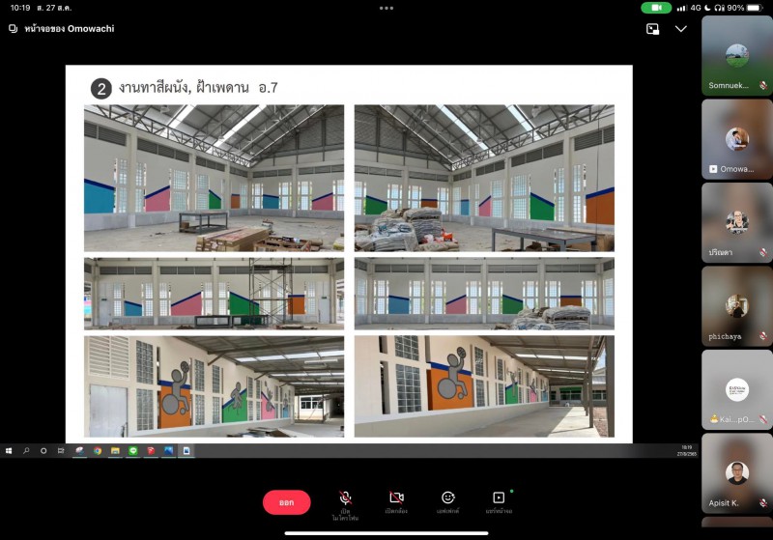Select Apisit K. participant tile
Screen dimensions: 773x540
737,473
